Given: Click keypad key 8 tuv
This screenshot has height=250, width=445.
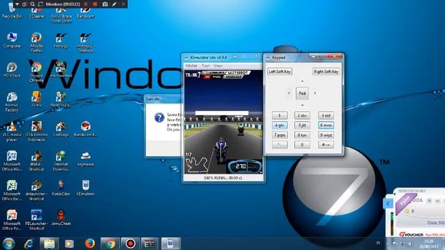Looking at the screenshot, I should tap(302, 135).
